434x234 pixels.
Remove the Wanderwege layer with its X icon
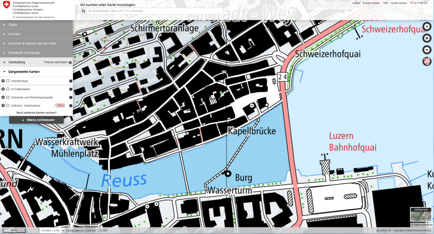[3, 81]
